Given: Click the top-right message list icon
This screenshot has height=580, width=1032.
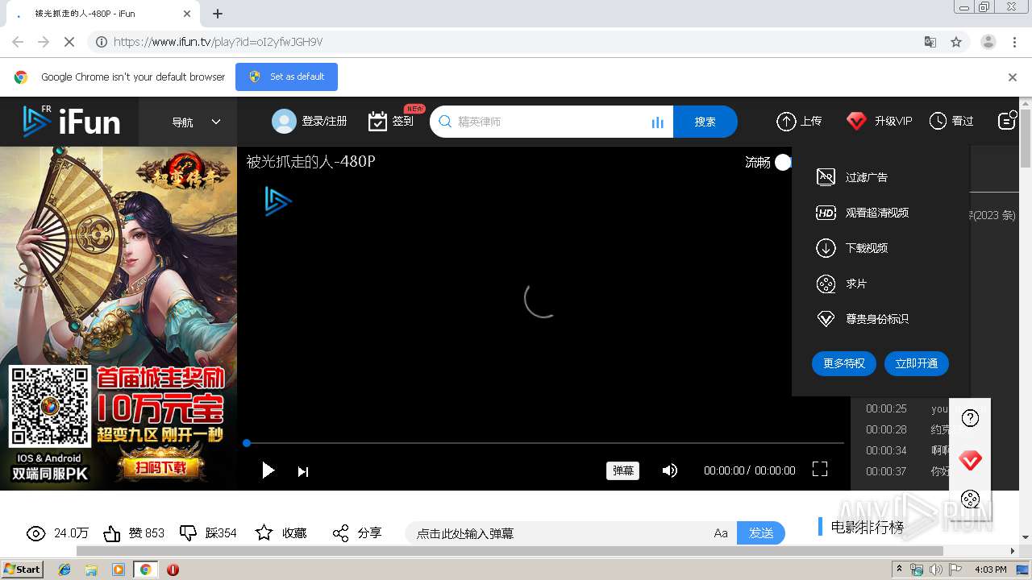Looking at the screenshot, I should click(1007, 121).
